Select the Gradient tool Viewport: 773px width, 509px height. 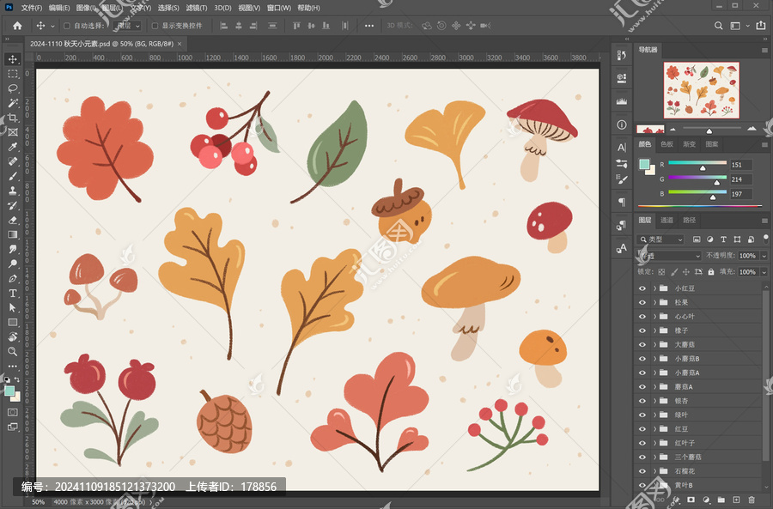click(x=13, y=234)
